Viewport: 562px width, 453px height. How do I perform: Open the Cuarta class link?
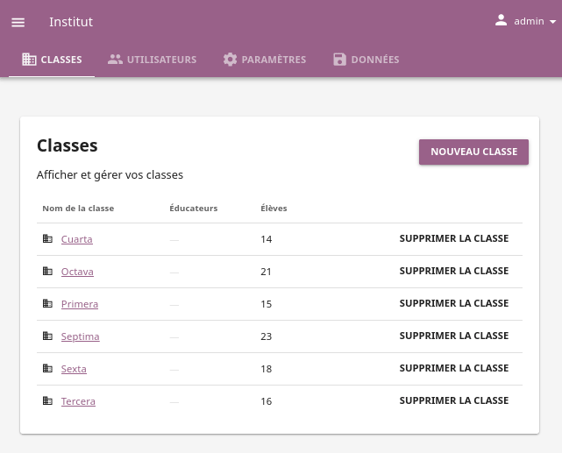pos(76,239)
